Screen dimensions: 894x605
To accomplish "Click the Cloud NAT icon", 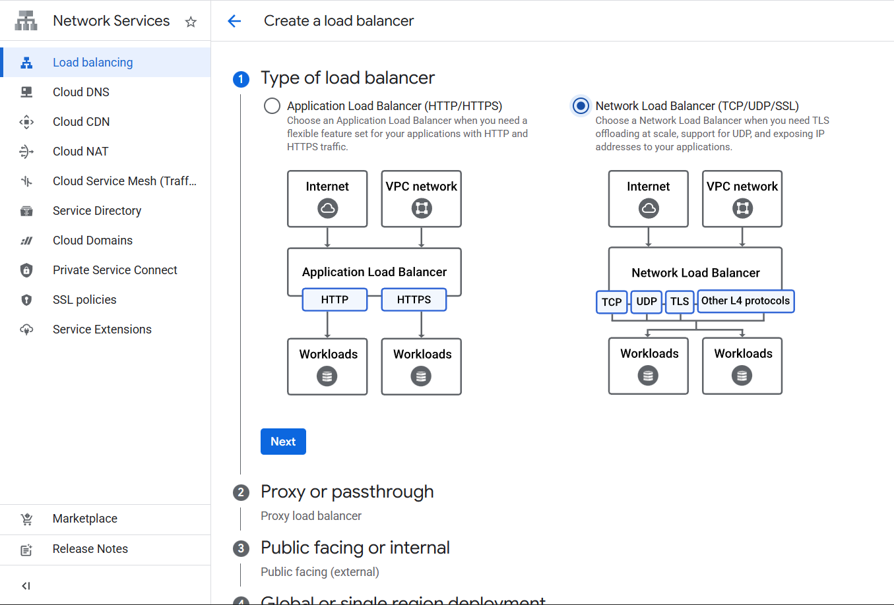I will click(x=26, y=152).
